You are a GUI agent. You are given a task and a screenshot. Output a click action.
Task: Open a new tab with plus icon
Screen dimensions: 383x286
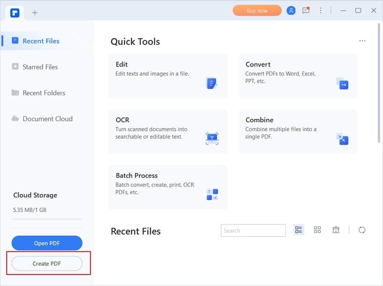pyautogui.click(x=34, y=13)
